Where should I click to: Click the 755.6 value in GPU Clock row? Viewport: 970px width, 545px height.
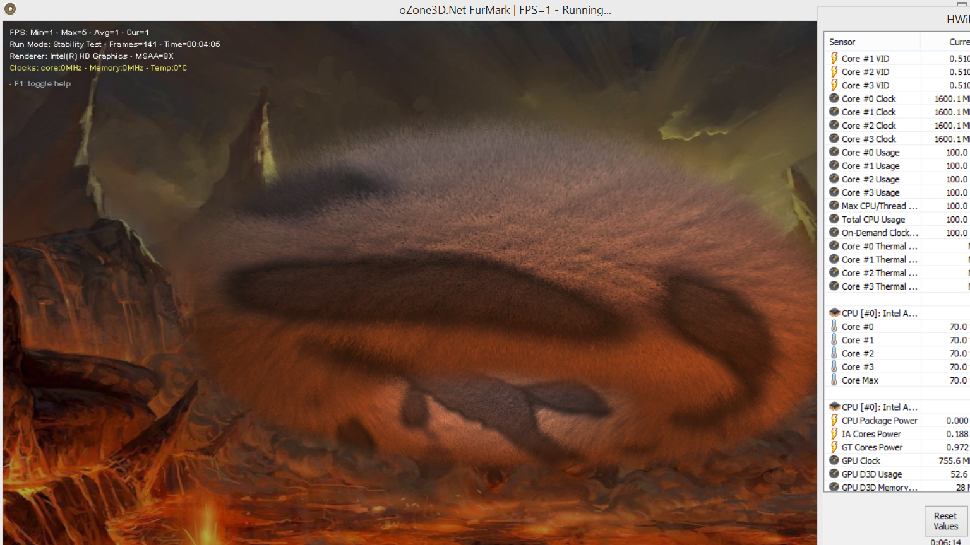949,460
